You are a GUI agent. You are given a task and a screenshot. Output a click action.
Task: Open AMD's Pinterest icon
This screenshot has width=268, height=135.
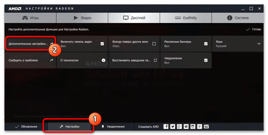pyautogui.click(x=199, y=126)
